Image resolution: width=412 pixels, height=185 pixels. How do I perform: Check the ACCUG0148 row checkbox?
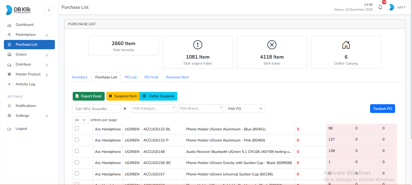coord(77,151)
